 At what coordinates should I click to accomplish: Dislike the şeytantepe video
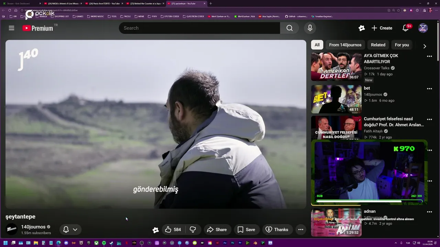193,230
